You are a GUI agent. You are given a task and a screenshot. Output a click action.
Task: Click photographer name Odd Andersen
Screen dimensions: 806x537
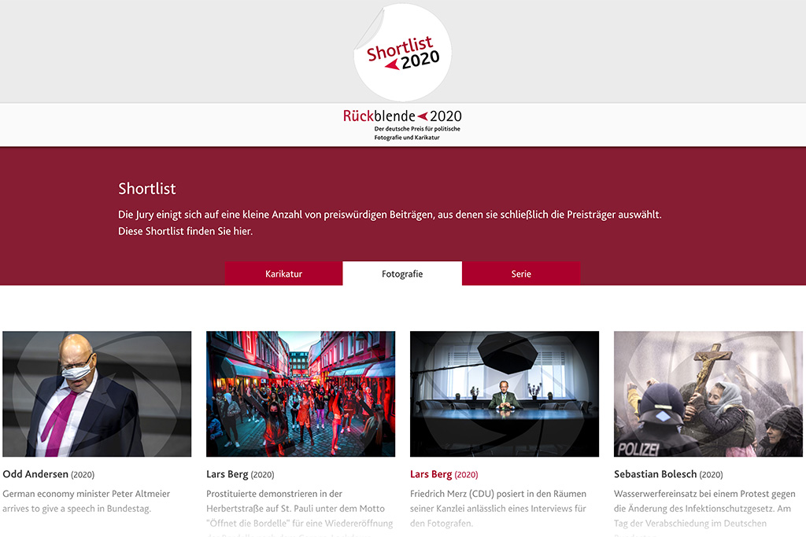tap(35, 474)
